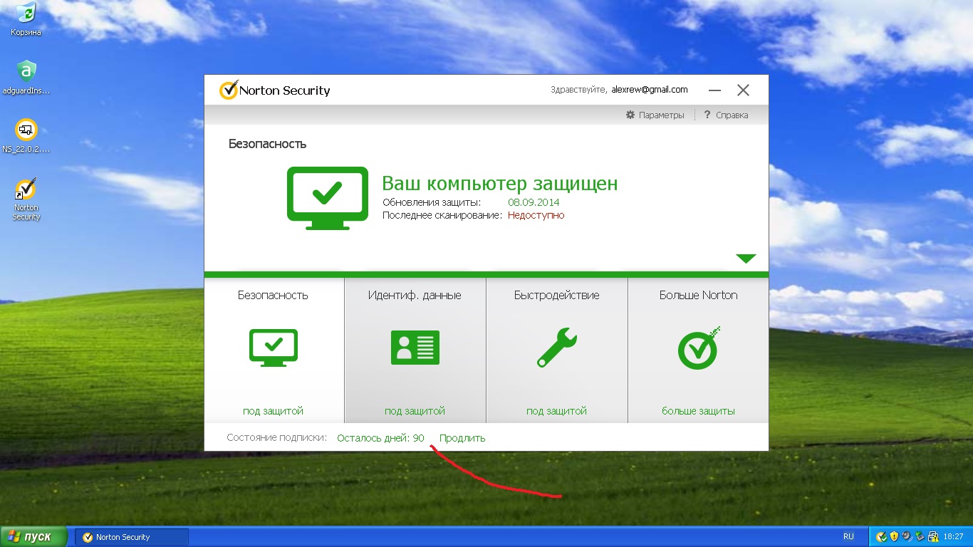
Task: Select the Norton Security desktop shortcut
Action: (x=26, y=199)
